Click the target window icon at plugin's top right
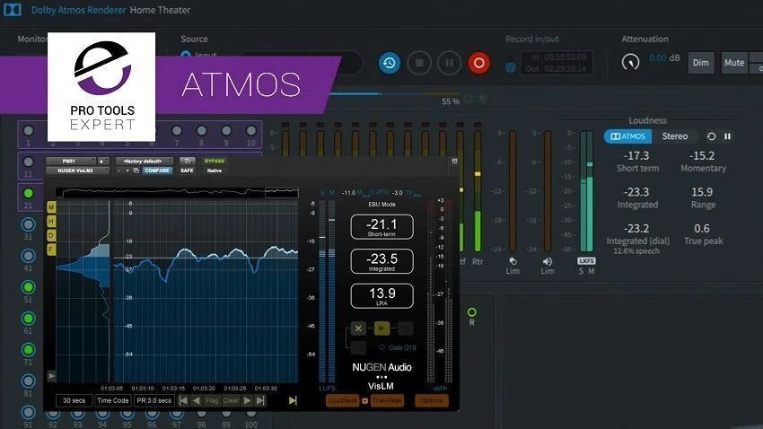Viewport: 763px width, 429px height. (454, 161)
